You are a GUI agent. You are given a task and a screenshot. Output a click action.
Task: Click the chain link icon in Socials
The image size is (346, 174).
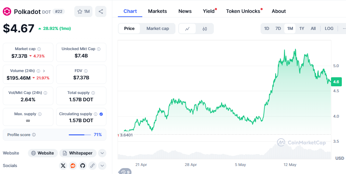pyautogui.click(x=92, y=166)
